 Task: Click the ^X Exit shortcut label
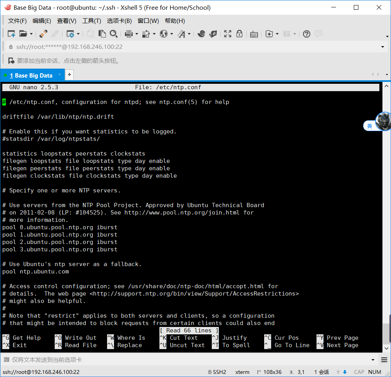(14, 345)
